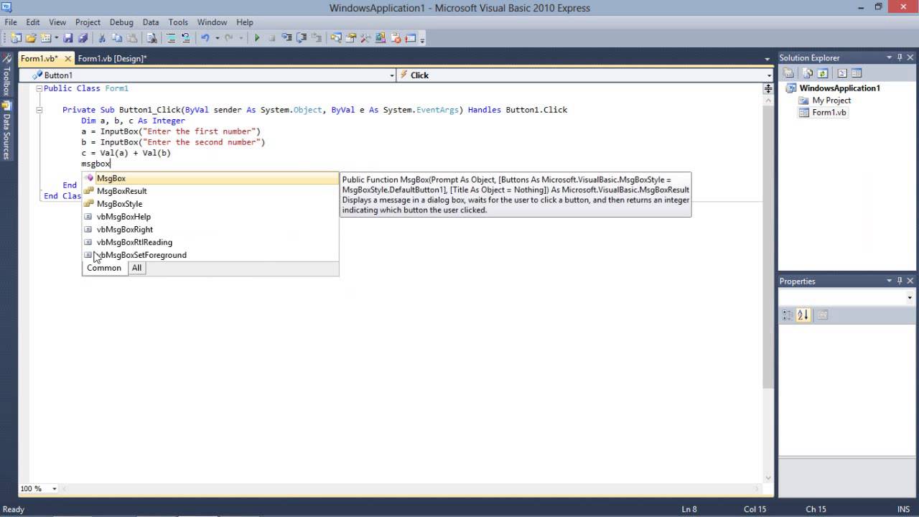Click the Copy toolbar icon
Viewport: 919px width, 517px height.
(x=116, y=38)
